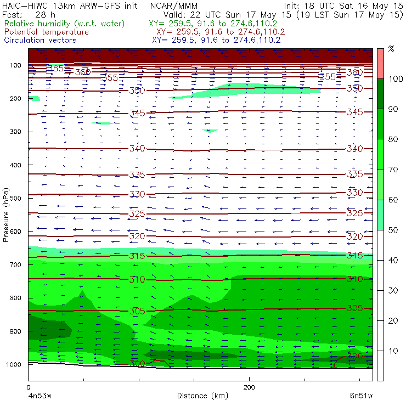Select the 'NCAR/MMM' header text

pos(174,6)
